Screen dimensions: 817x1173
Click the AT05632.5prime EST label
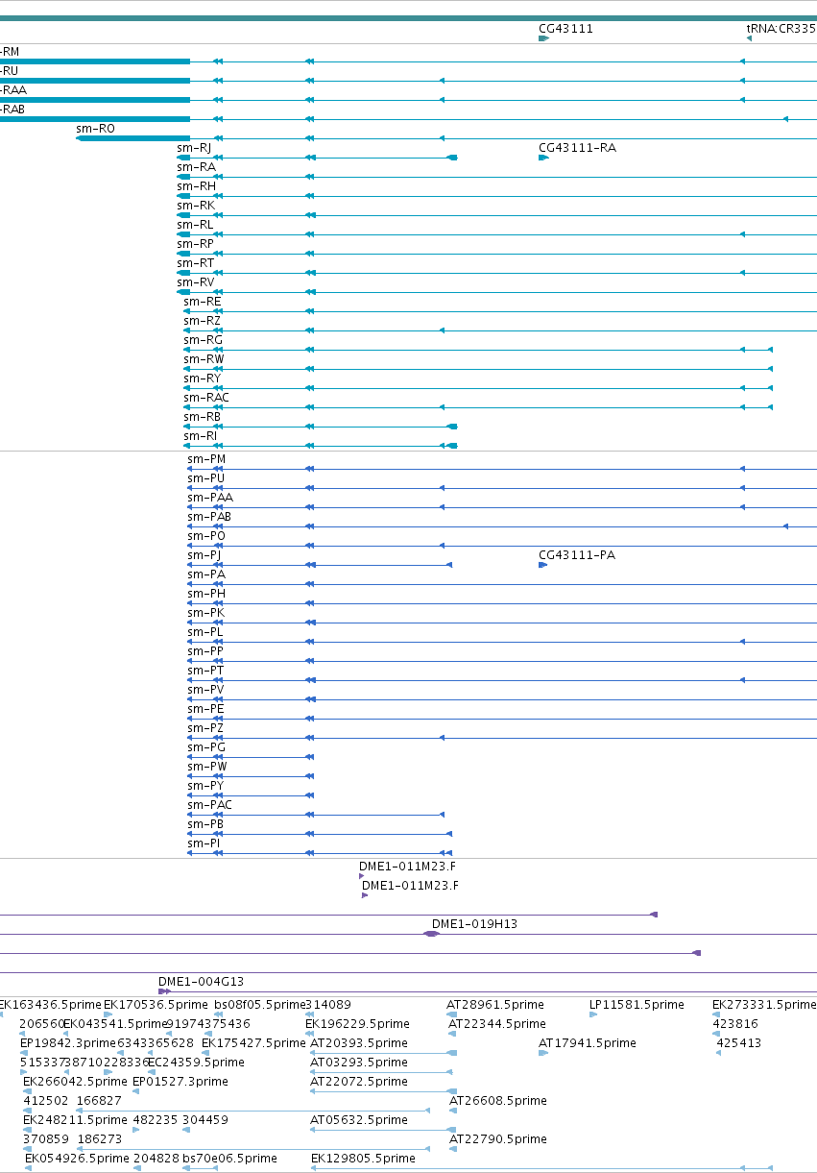(x=359, y=1120)
